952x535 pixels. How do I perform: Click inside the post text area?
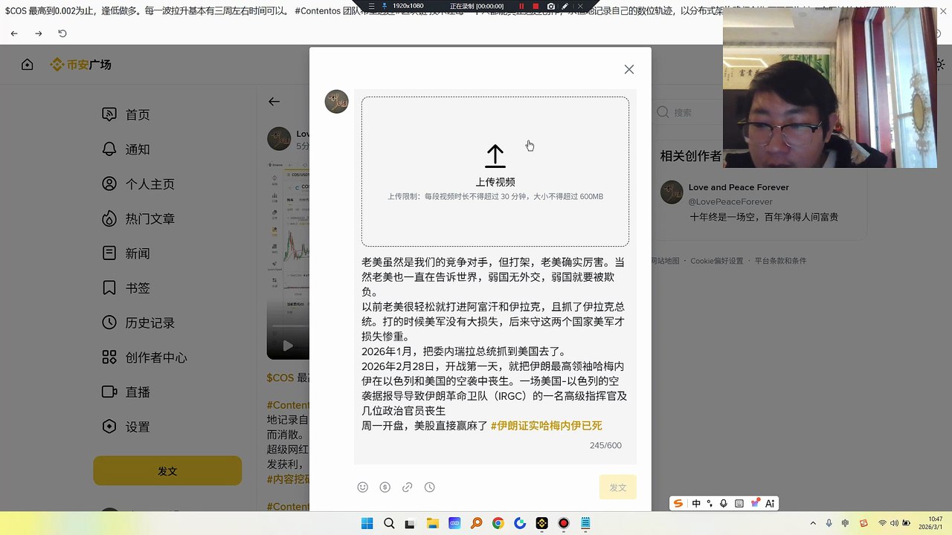(495, 344)
